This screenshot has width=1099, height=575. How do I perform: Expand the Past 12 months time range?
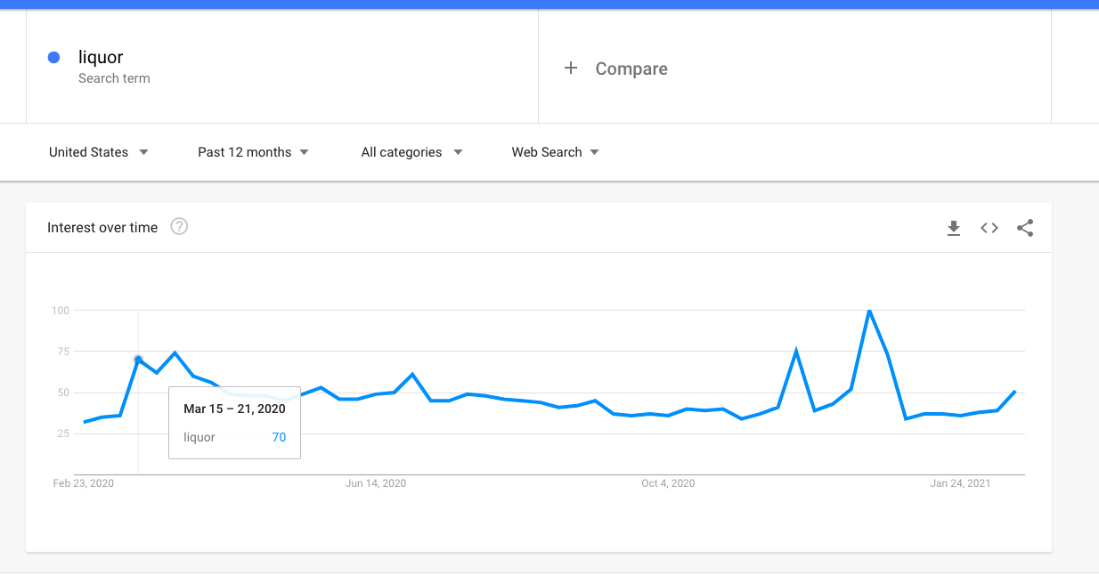click(x=253, y=152)
